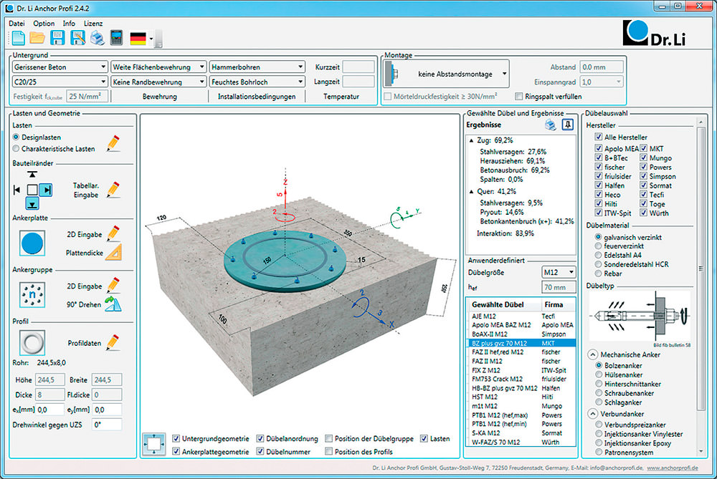The height and width of the screenshot is (479, 717).
Task: Select the FAZ II M12 anchor row
Action: (521, 361)
